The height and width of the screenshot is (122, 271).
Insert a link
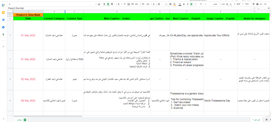pyautogui.click(x=136, y=4)
